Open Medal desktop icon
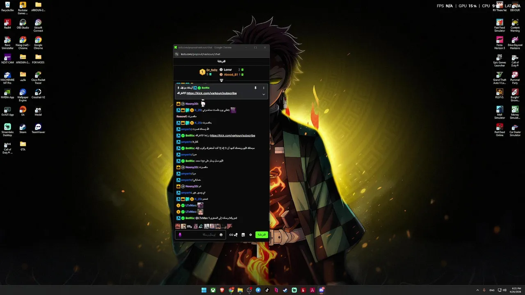 38,111
